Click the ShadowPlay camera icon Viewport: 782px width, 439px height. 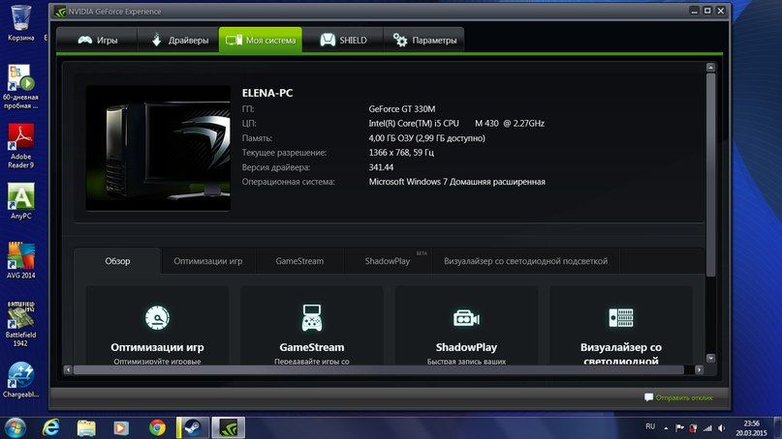(466, 317)
